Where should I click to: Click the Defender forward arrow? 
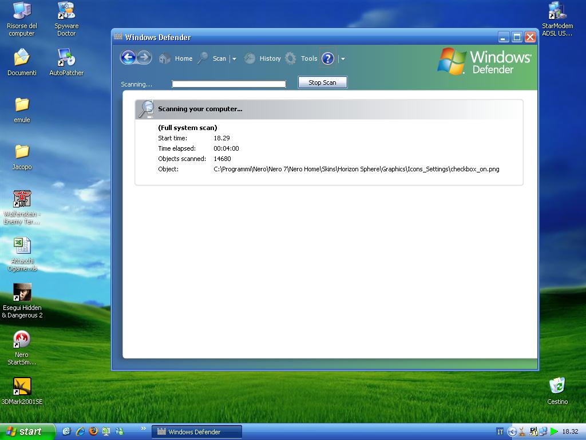[x=144, y=58]
